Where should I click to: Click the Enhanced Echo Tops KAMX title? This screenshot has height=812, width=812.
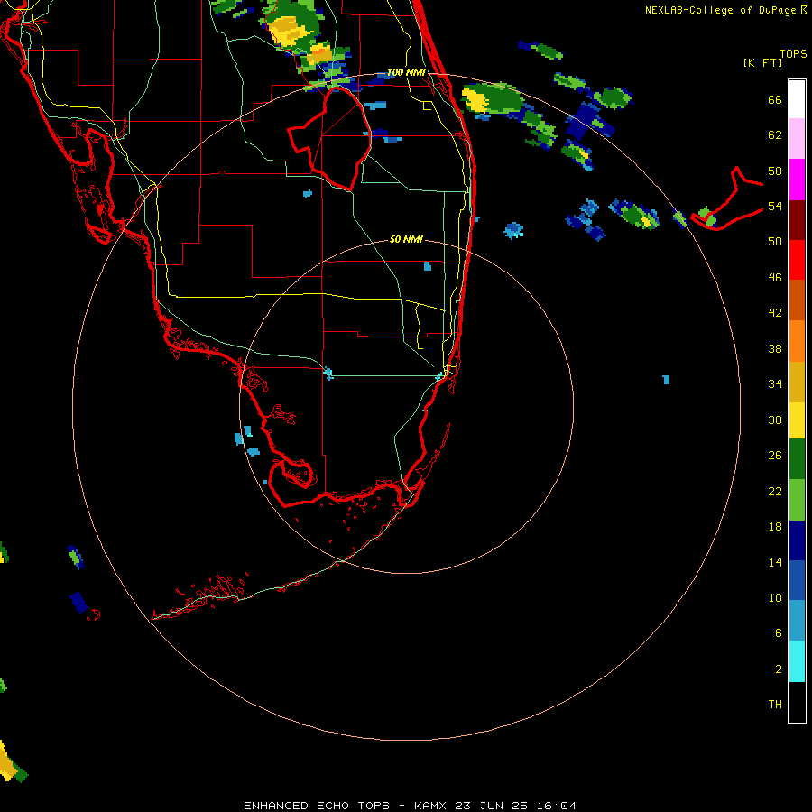pyautogui.click(x=410, y=806)
